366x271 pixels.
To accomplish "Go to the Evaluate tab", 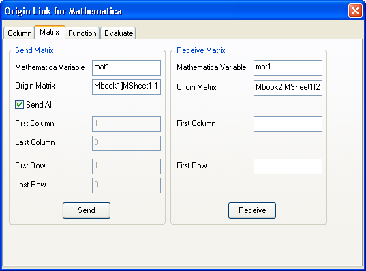I will click(x=119, y=33).
